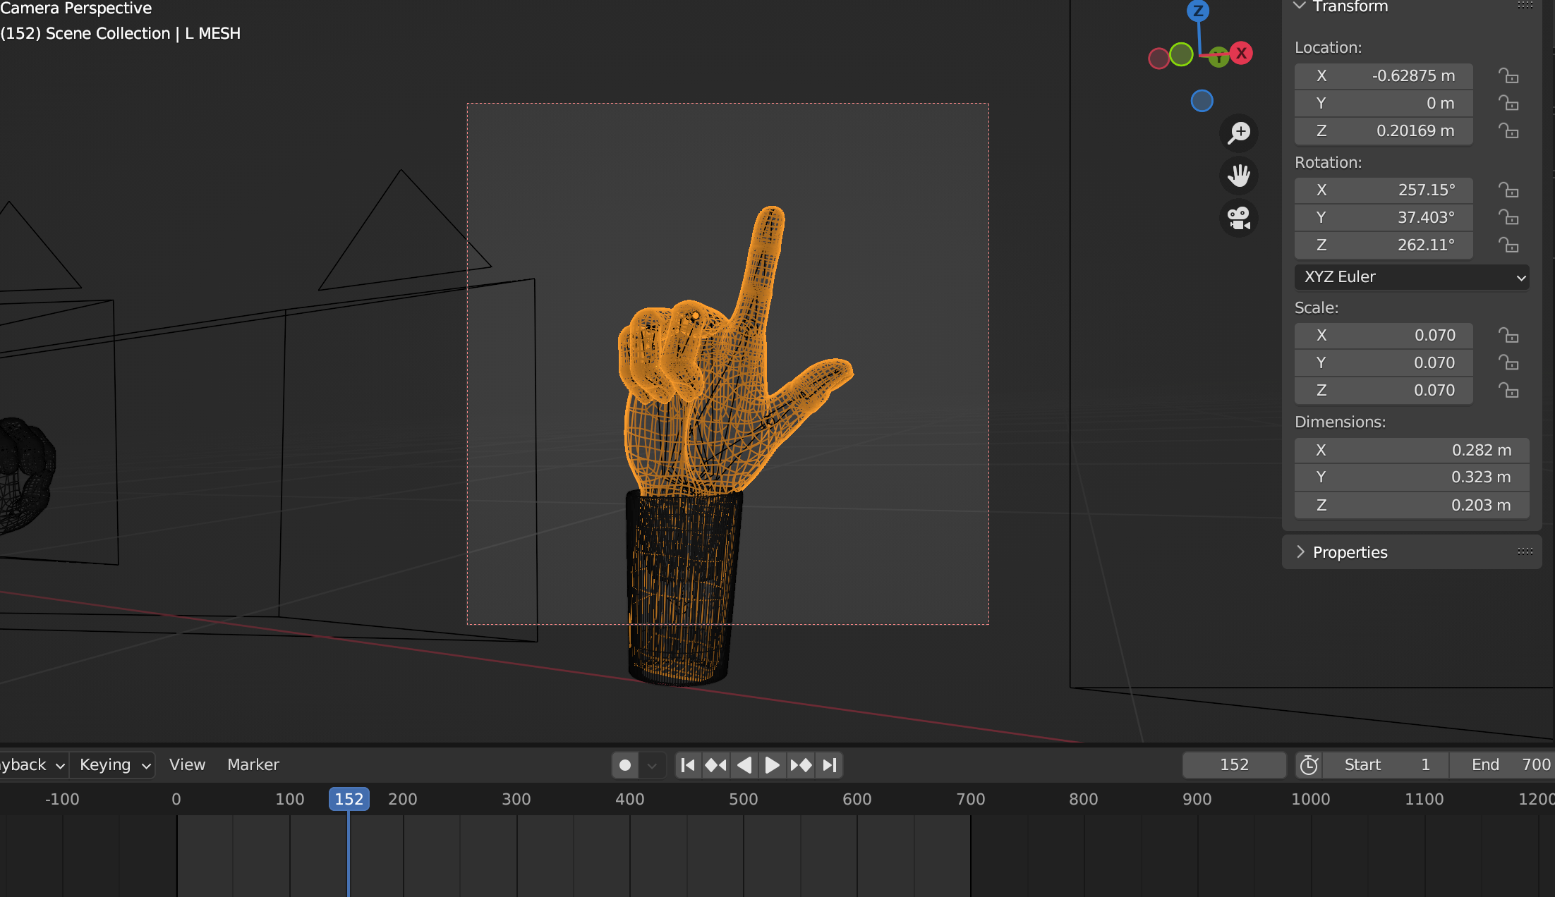Open the timeline View menu
This screenshot has width=1555, height=897.
(187, 765)
